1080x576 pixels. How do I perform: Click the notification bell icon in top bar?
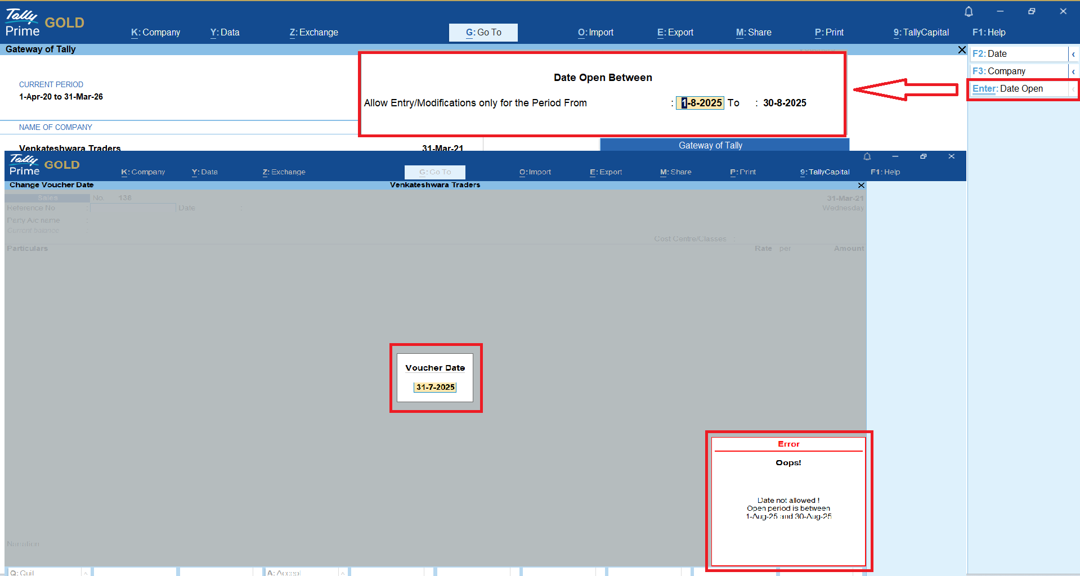point(969,12)
